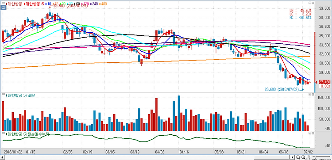332x160 pixels.
Task: Close the 기관순매수누적 indicator pane
Action: (313, 133)
